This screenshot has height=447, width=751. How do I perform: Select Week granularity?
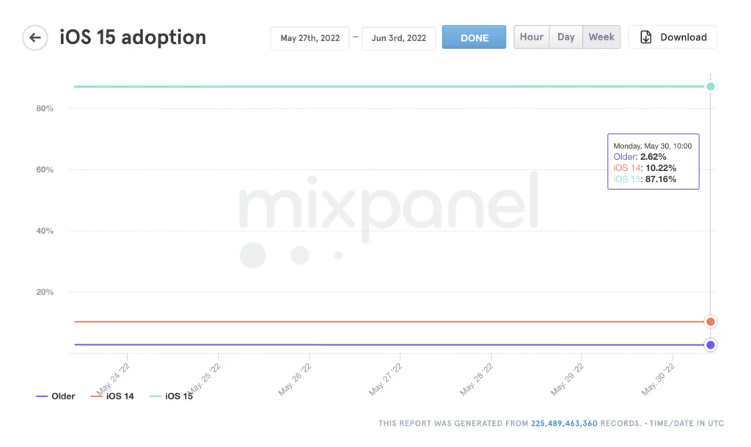point(601,37)
